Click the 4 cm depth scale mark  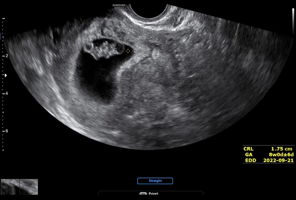[6, 93]
